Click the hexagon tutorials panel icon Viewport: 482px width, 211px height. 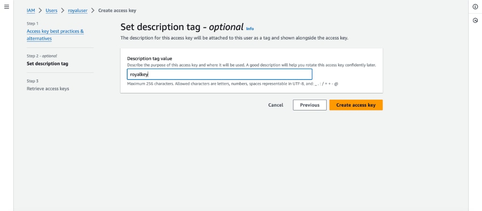(475, 21)
